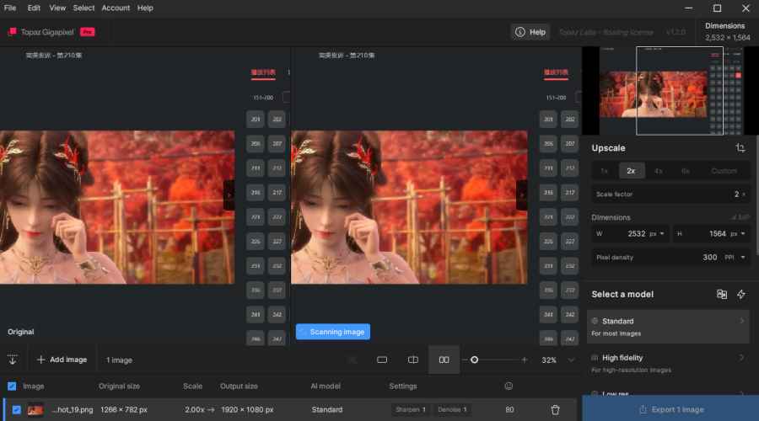Click the Standard AI model cell

(x=327, y=409)
